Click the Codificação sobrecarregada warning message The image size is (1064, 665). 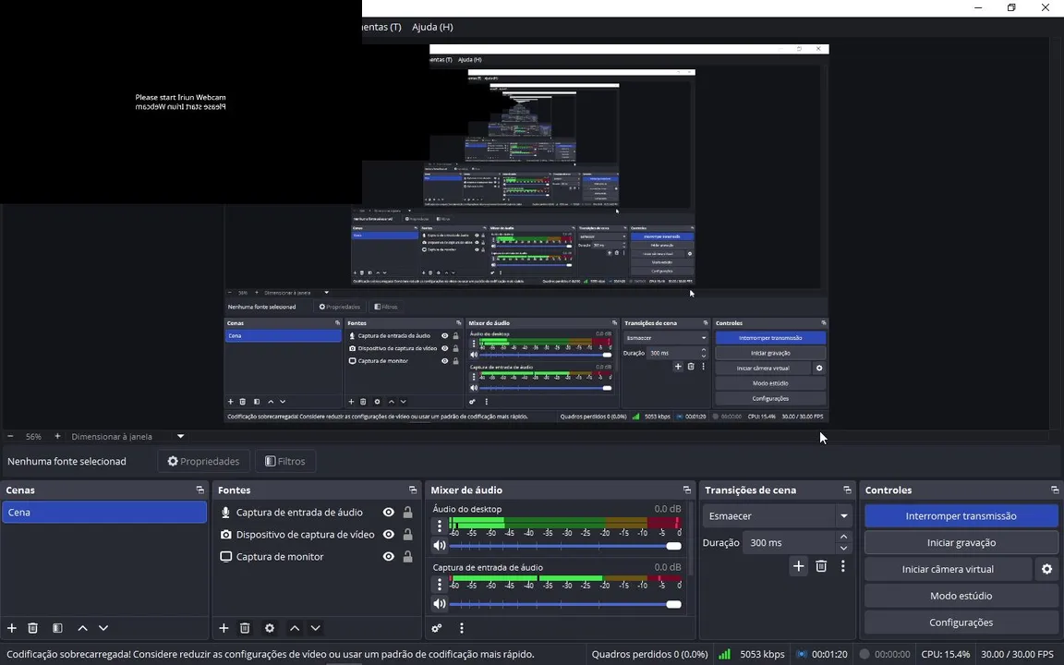tap(270, 654)
